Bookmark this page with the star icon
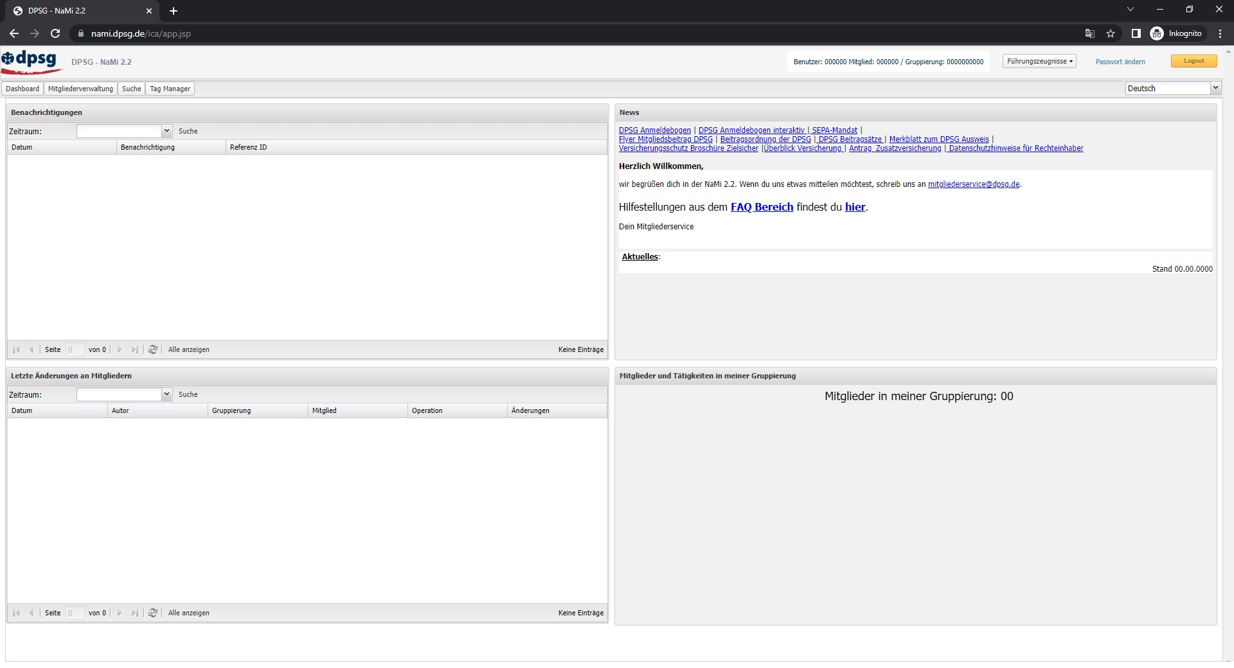The height and width of the screenshot is (668, 1234). (x=1111, y=33)
